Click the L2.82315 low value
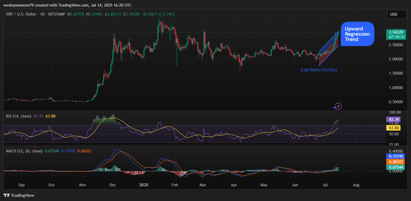The height and width of the screenshot is (201, 411). point(113,14)
